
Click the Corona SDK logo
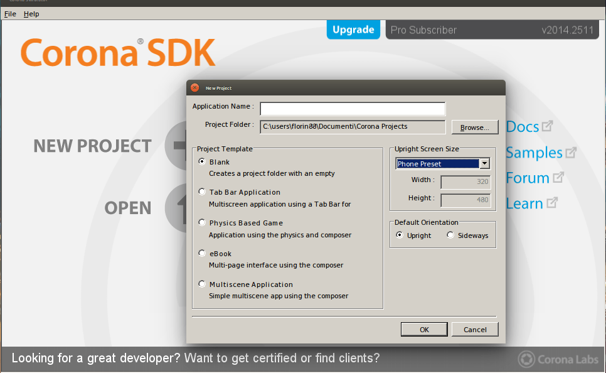118,53
